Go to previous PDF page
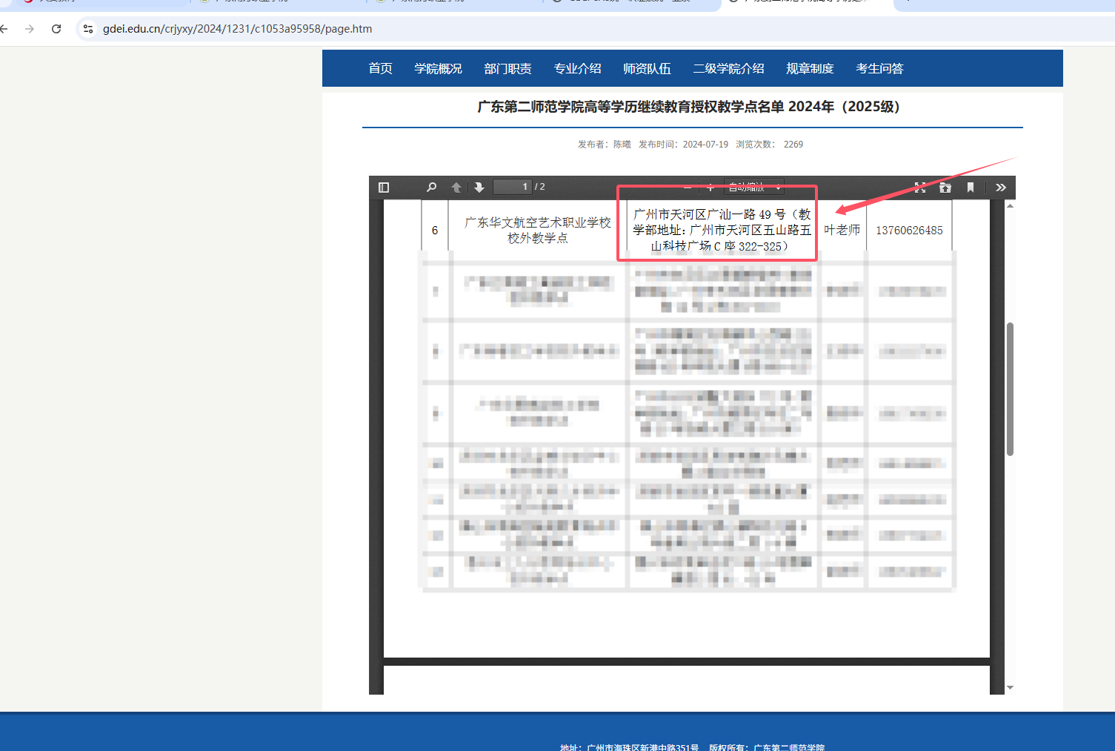This screenshot has width=1115, height=751. click(x=456, y=188)
